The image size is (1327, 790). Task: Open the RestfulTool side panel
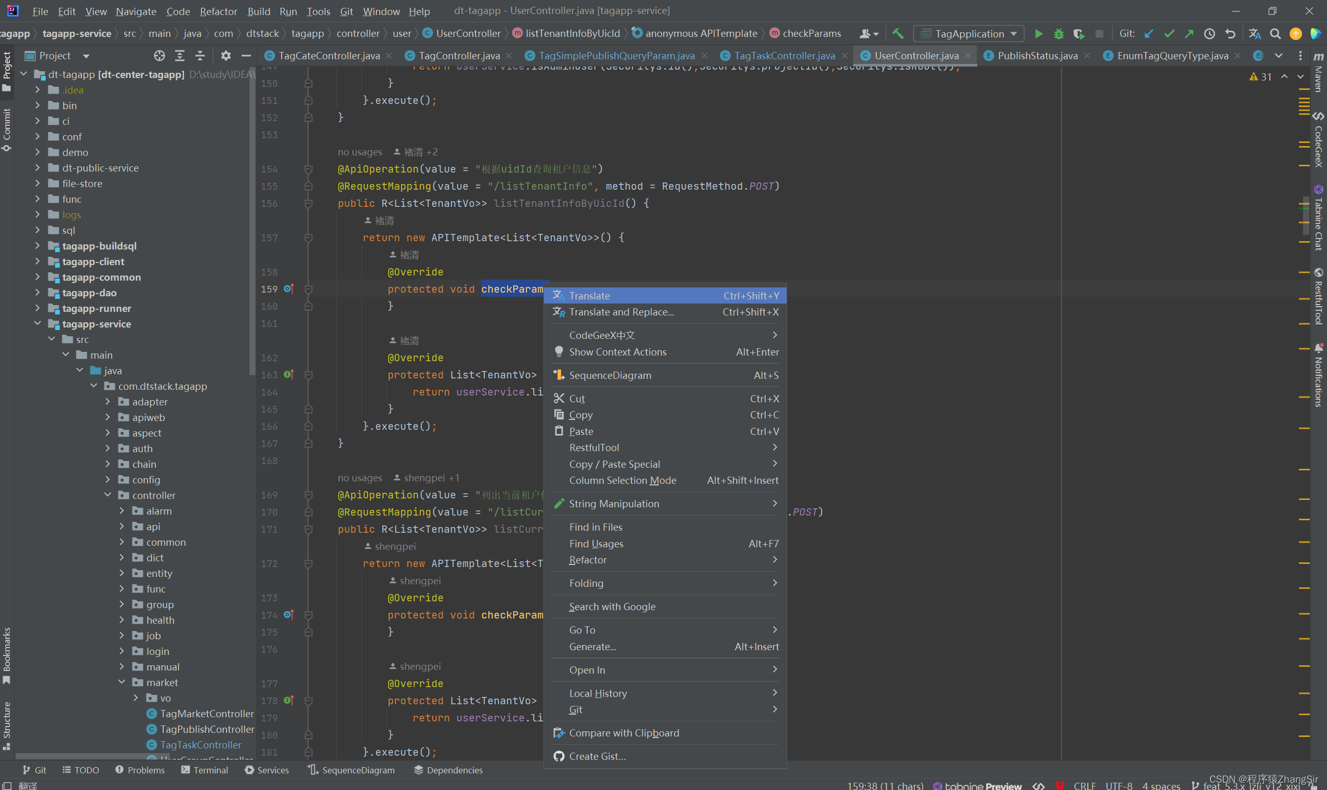(x=1318, y=296)
